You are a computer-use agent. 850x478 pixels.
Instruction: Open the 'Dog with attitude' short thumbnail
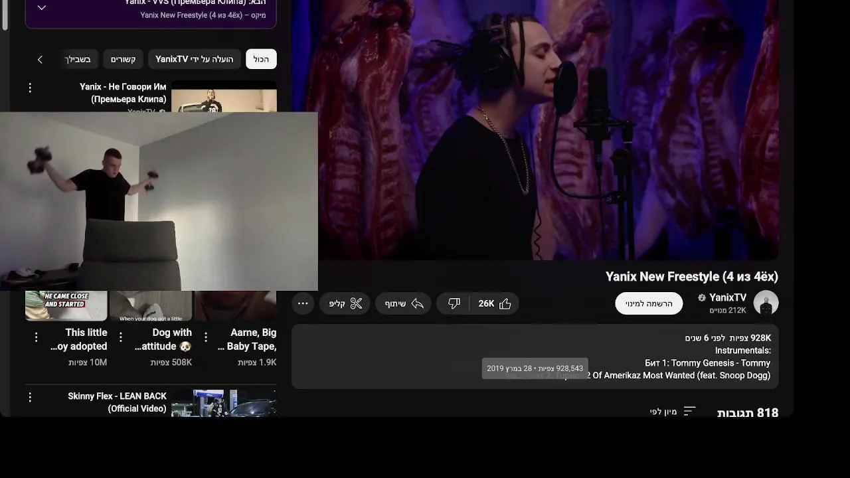pos(150,305)
